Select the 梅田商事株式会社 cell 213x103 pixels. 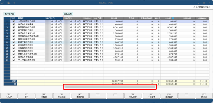(31, 51)
